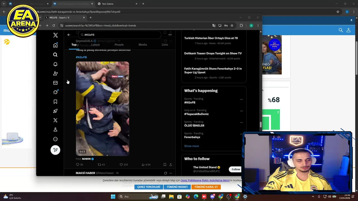The height and width of the screenshot is (201, 358).
Task: Open Grok icon in X sidebar
Action: click(x=55, y=92)
